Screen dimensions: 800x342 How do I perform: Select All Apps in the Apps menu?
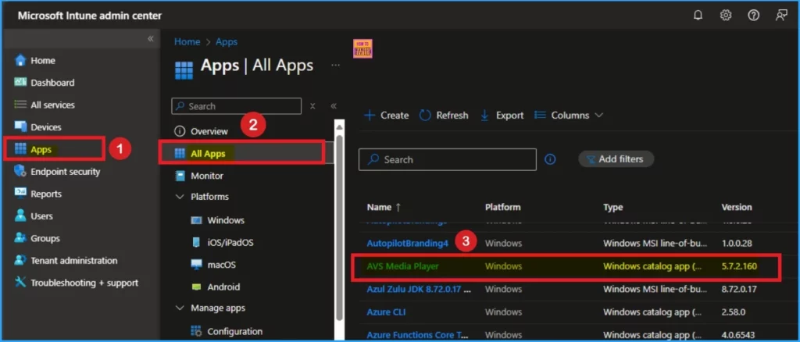click(208, 153)
